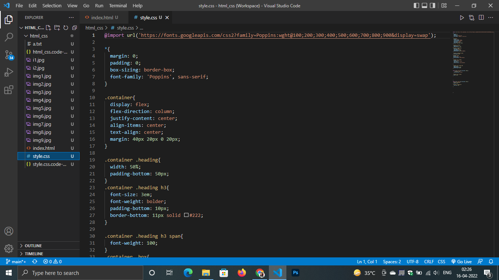This screenshot has width=499, height=280.
Task: Open Microsoft Edge from the taskbar
Action: pos(188,273)
